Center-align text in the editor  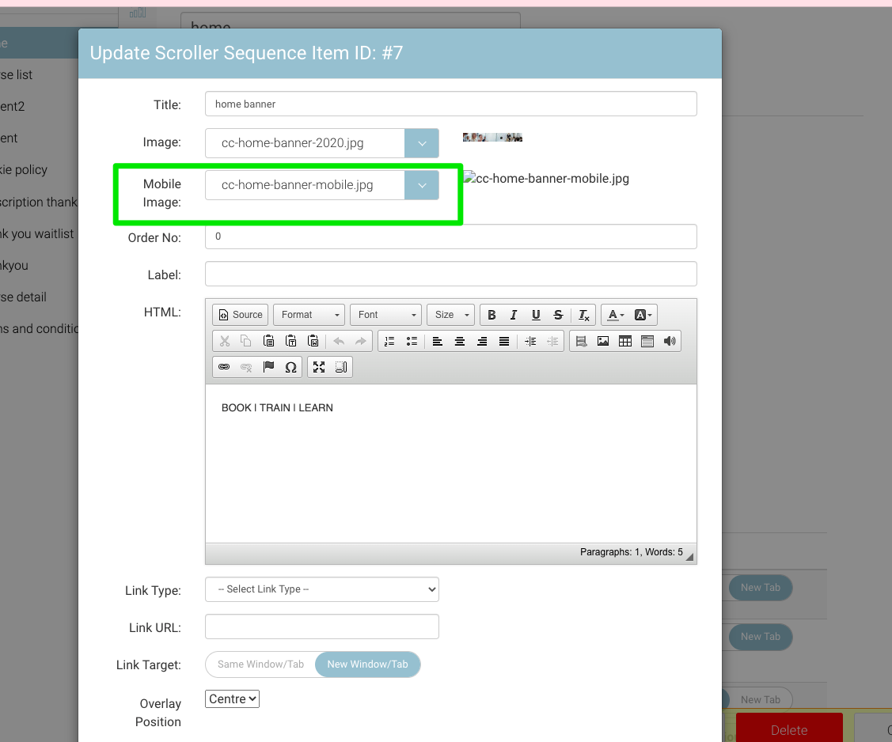pos(459,341)
